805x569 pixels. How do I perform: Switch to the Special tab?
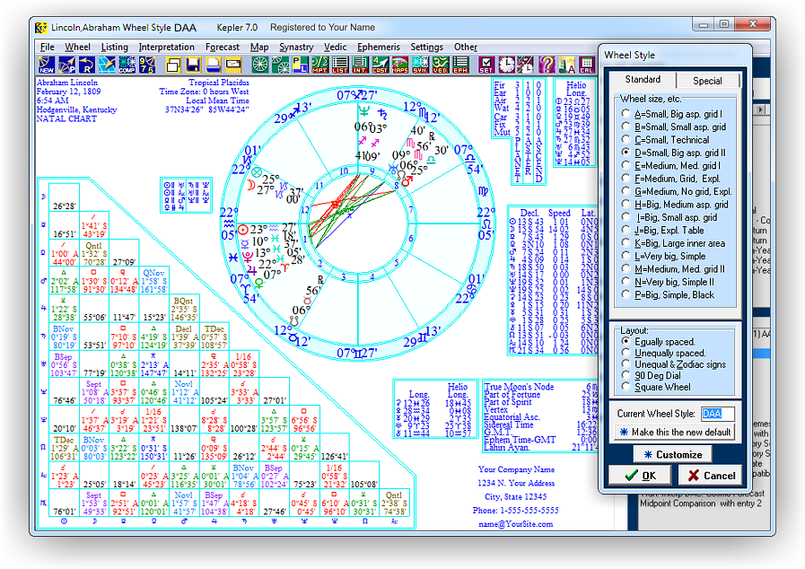707,81
